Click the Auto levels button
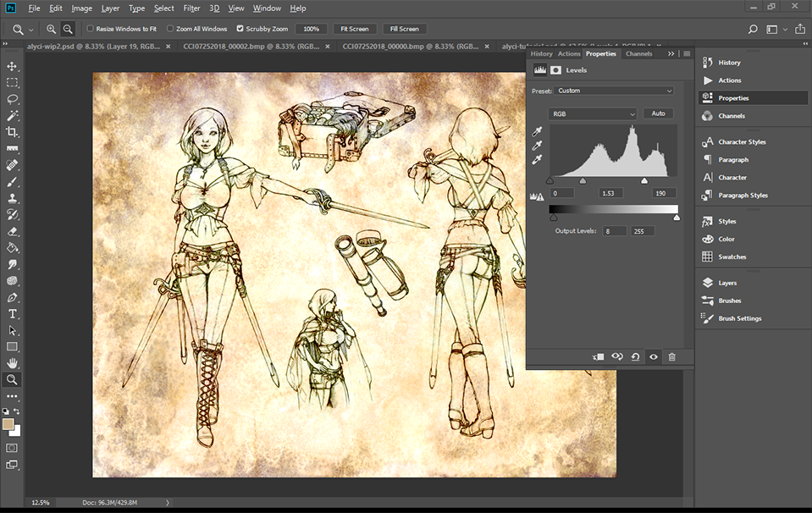 coord(658,113)
